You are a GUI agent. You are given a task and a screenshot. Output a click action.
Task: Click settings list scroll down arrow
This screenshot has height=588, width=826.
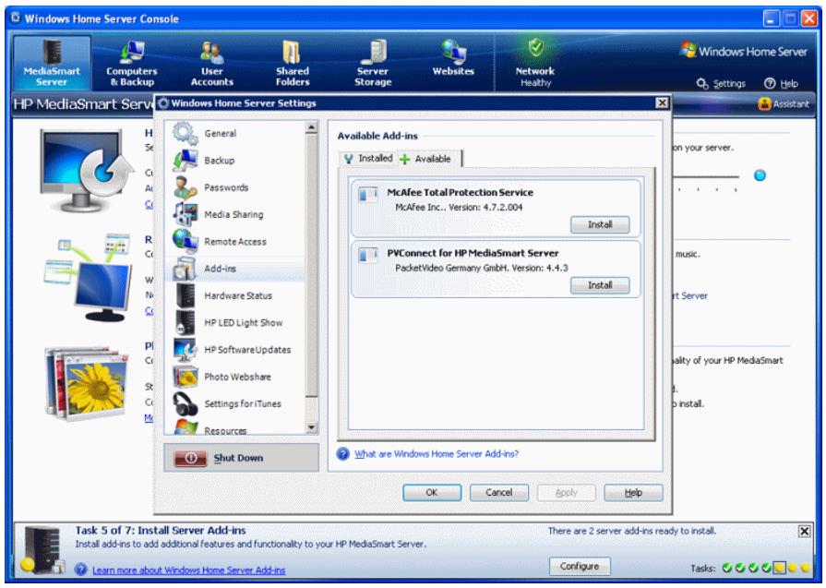311,427
